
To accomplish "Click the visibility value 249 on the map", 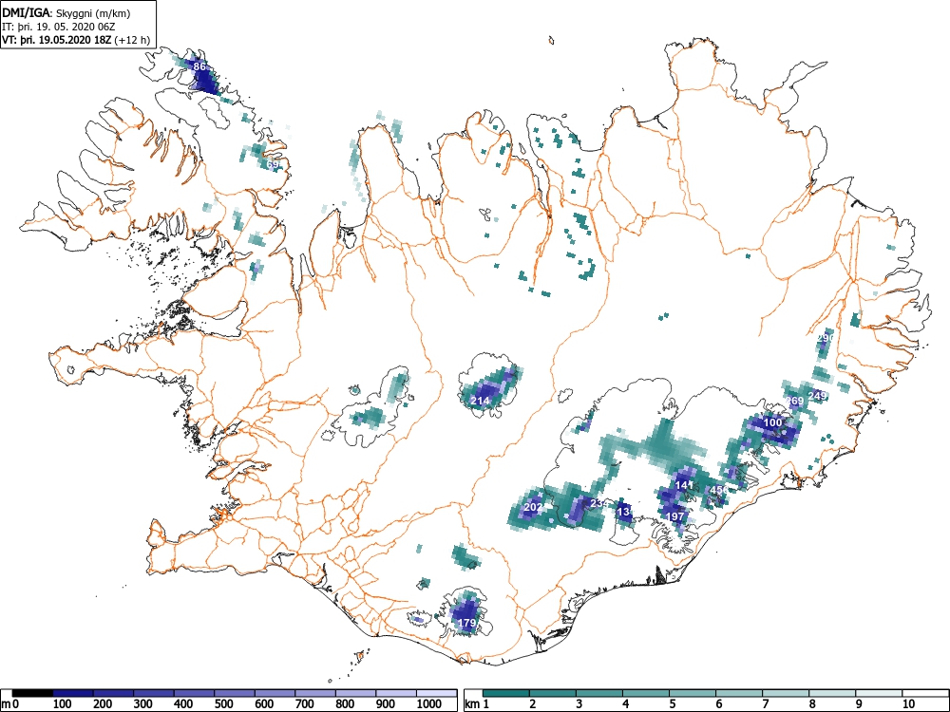I will [817, 396].
